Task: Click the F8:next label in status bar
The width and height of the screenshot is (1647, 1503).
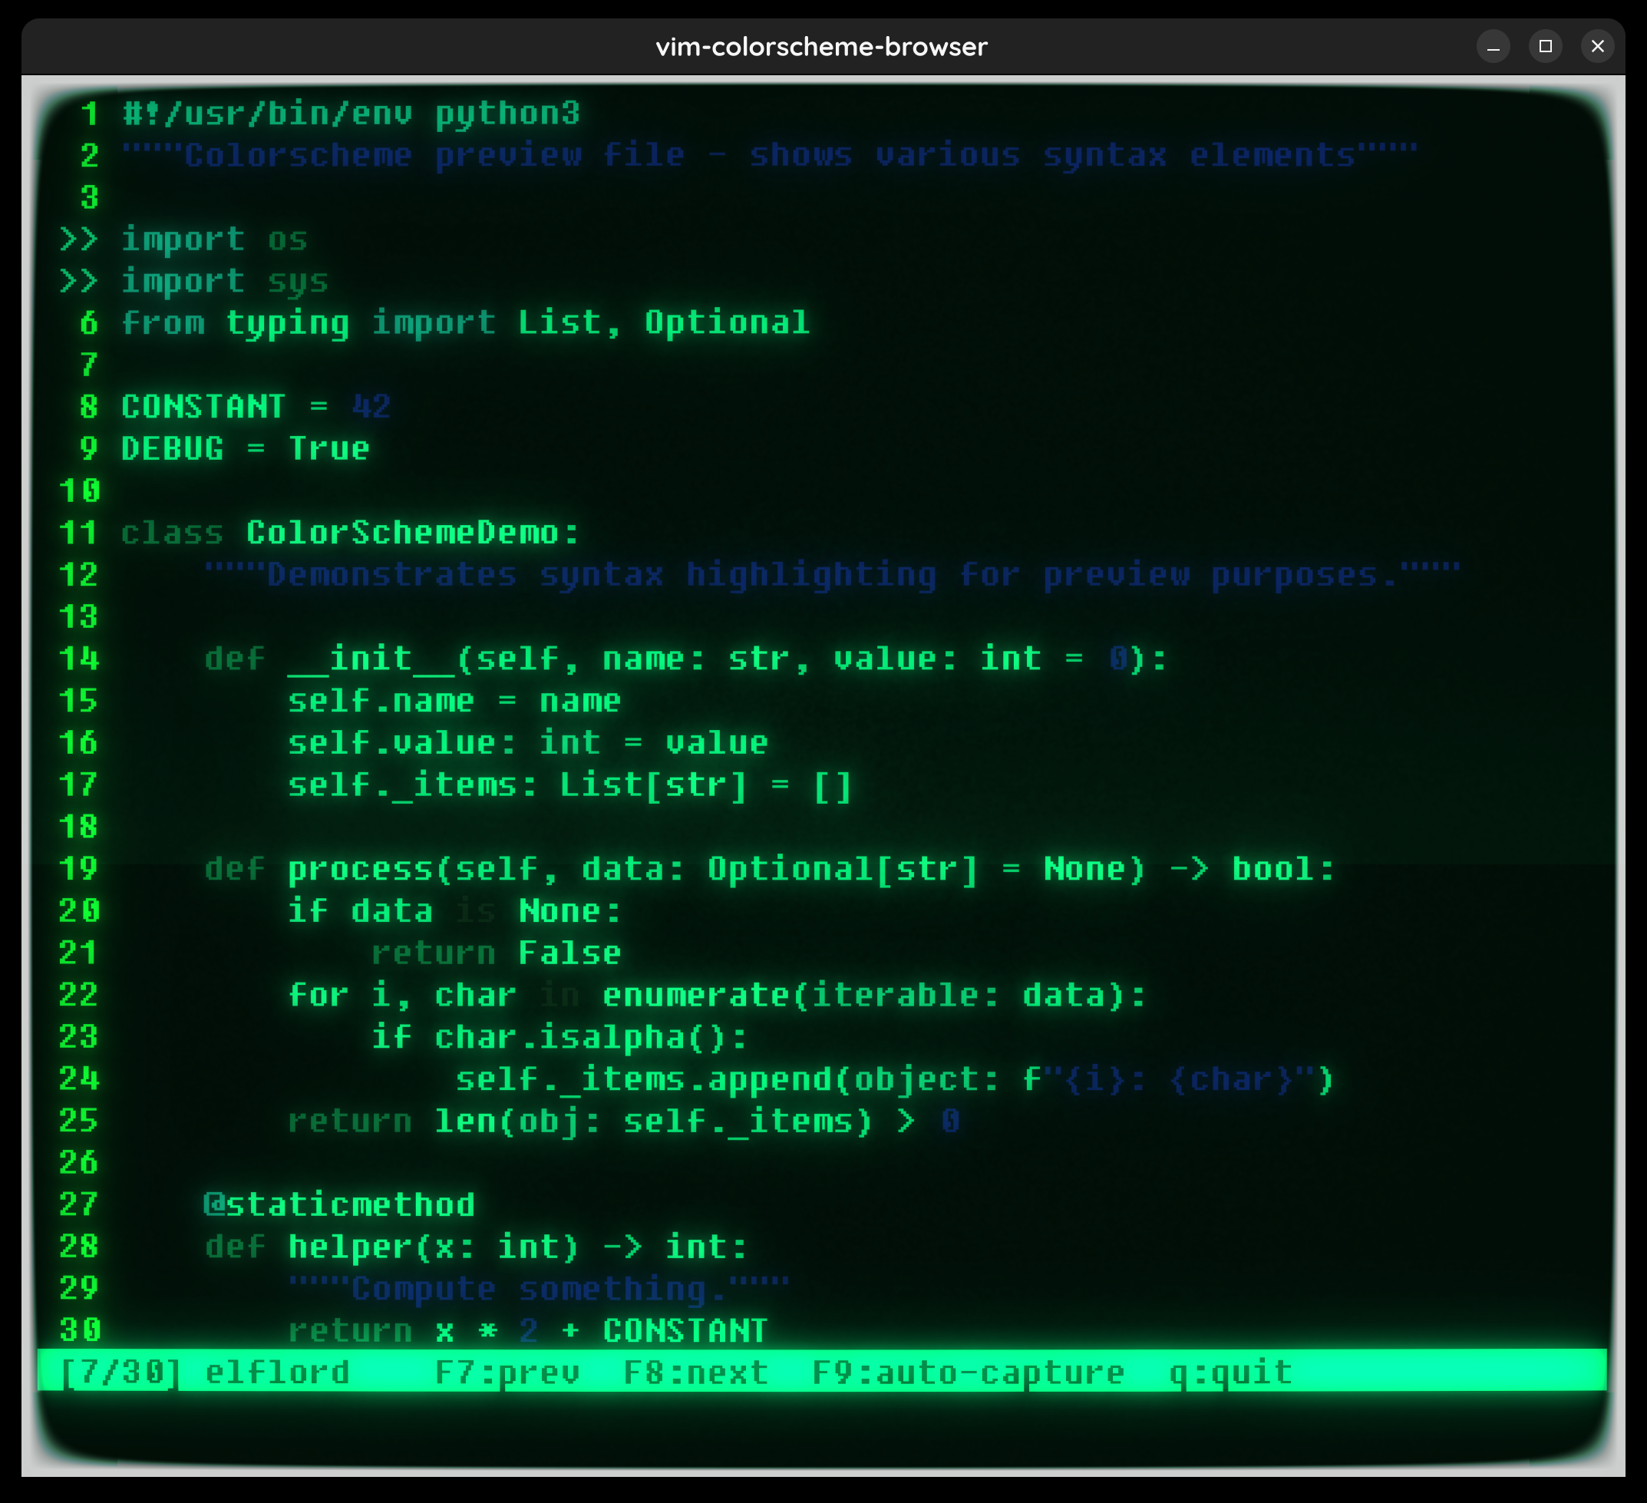Action: (695, 1373)
